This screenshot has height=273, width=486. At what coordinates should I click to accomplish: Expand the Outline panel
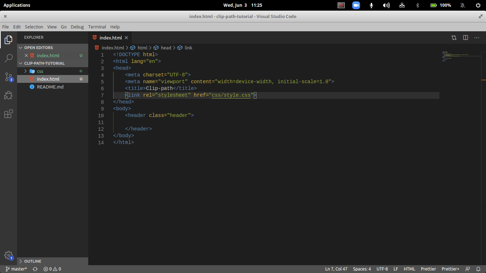pos(32,261)
